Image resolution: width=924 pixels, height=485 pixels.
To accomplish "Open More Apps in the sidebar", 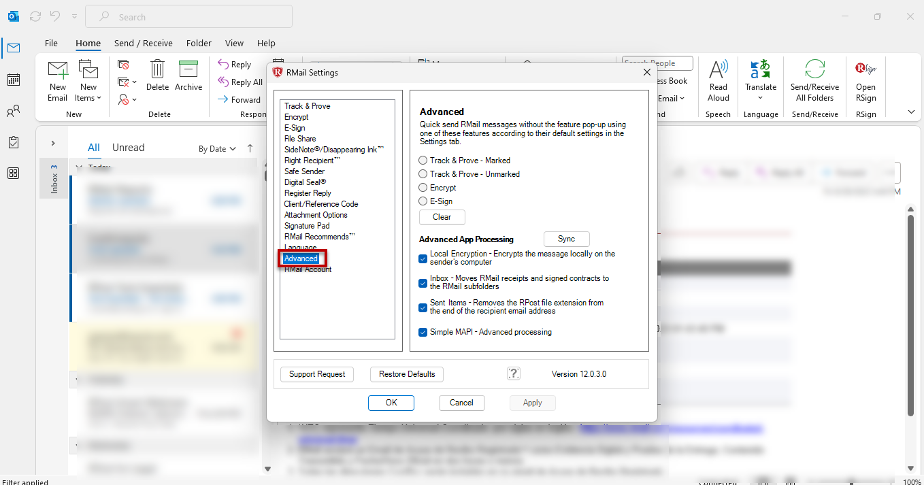I will pyautogui.click(x=14, y=173).
